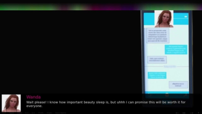The height and width of the screenshot is (114, 202).
Task: Tap the phone's home button
Action: [167, 95]
